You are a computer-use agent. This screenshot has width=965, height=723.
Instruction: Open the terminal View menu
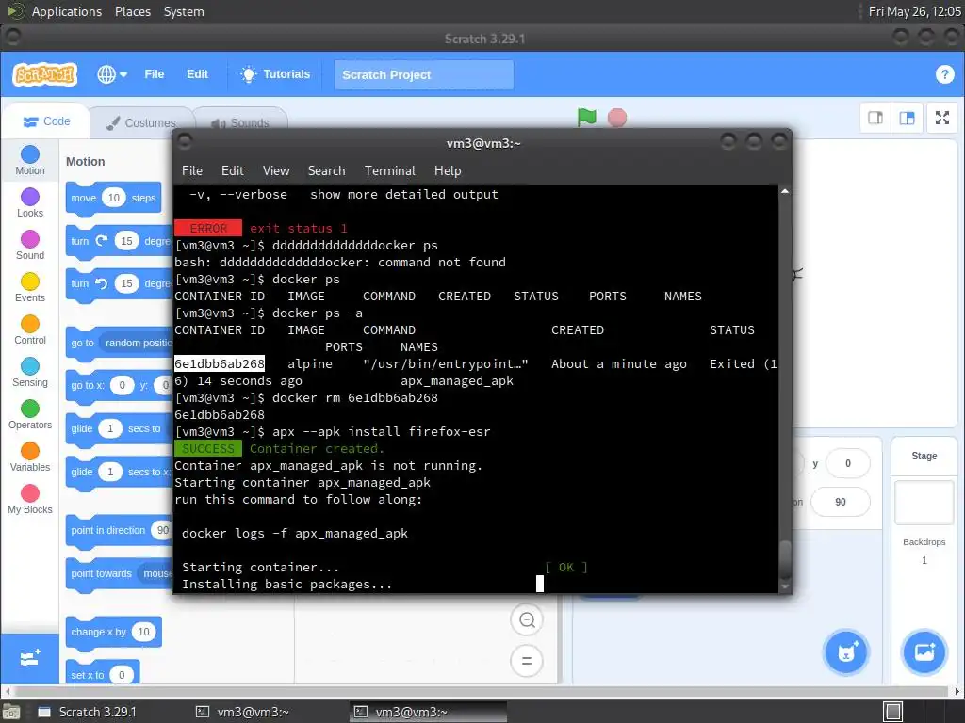[276, 171]
